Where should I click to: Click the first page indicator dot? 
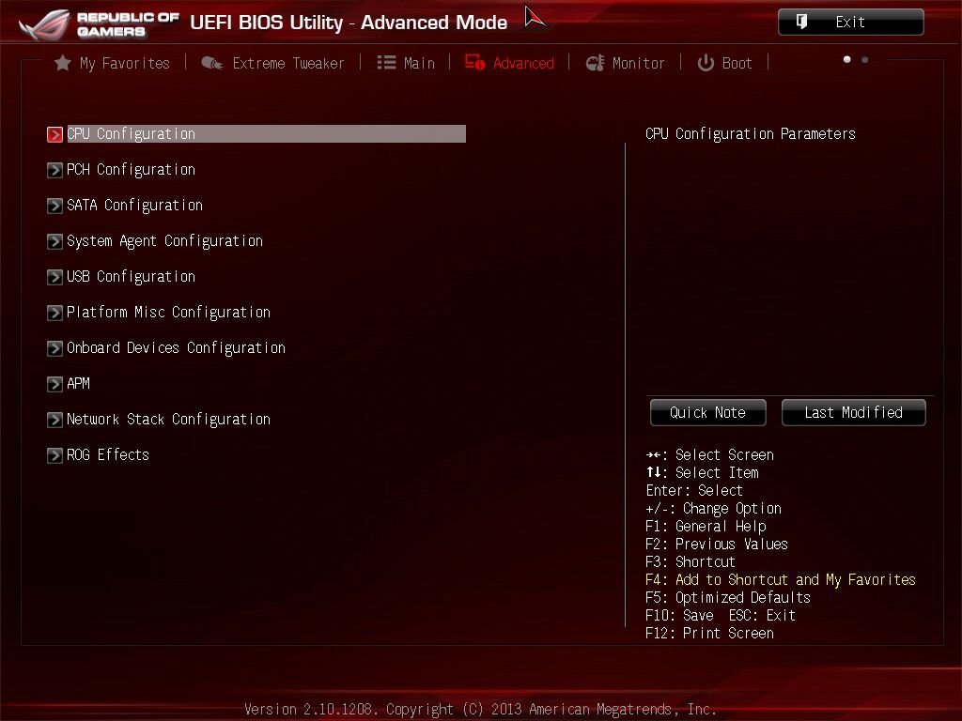coord(846,59)
